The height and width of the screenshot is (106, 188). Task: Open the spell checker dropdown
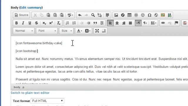(70, 15)
